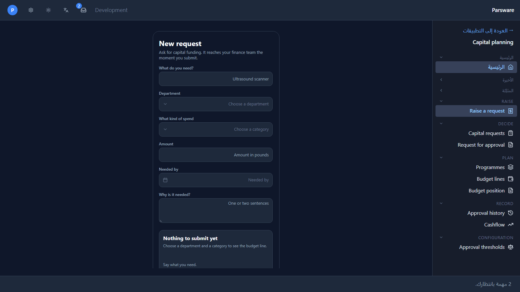Follow the back to applications Arabic link
This screenshot has height=292, width=520.
tap(488, 30)
